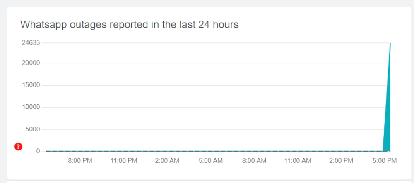Viewport: 414px width, 183px height.
Task: Click the 10000 y-axis label
Action: (x=31, y=107)
